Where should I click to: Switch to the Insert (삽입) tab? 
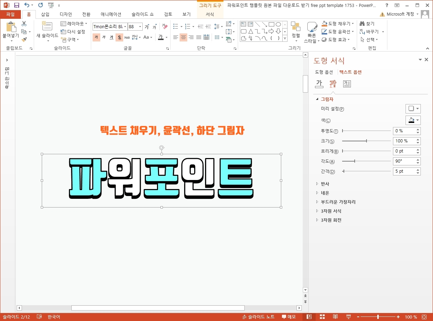tap(45, 14)
